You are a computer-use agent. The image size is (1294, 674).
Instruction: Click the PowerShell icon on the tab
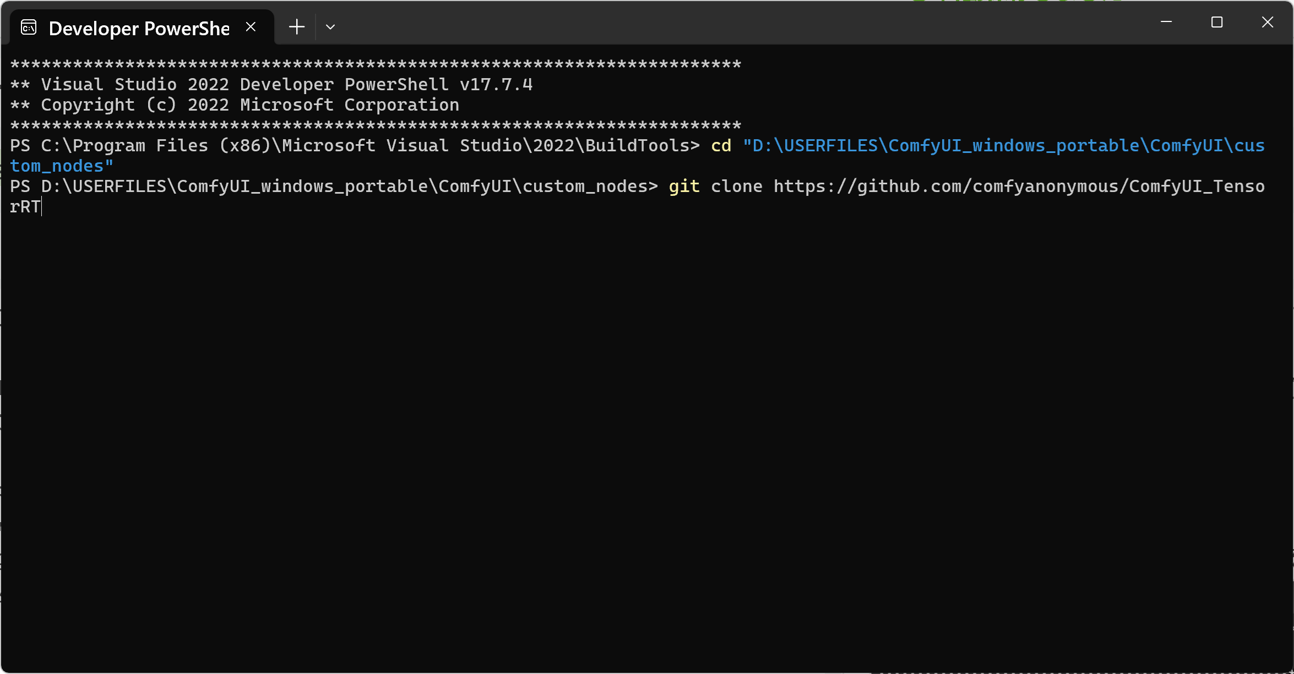coord(28,26)
